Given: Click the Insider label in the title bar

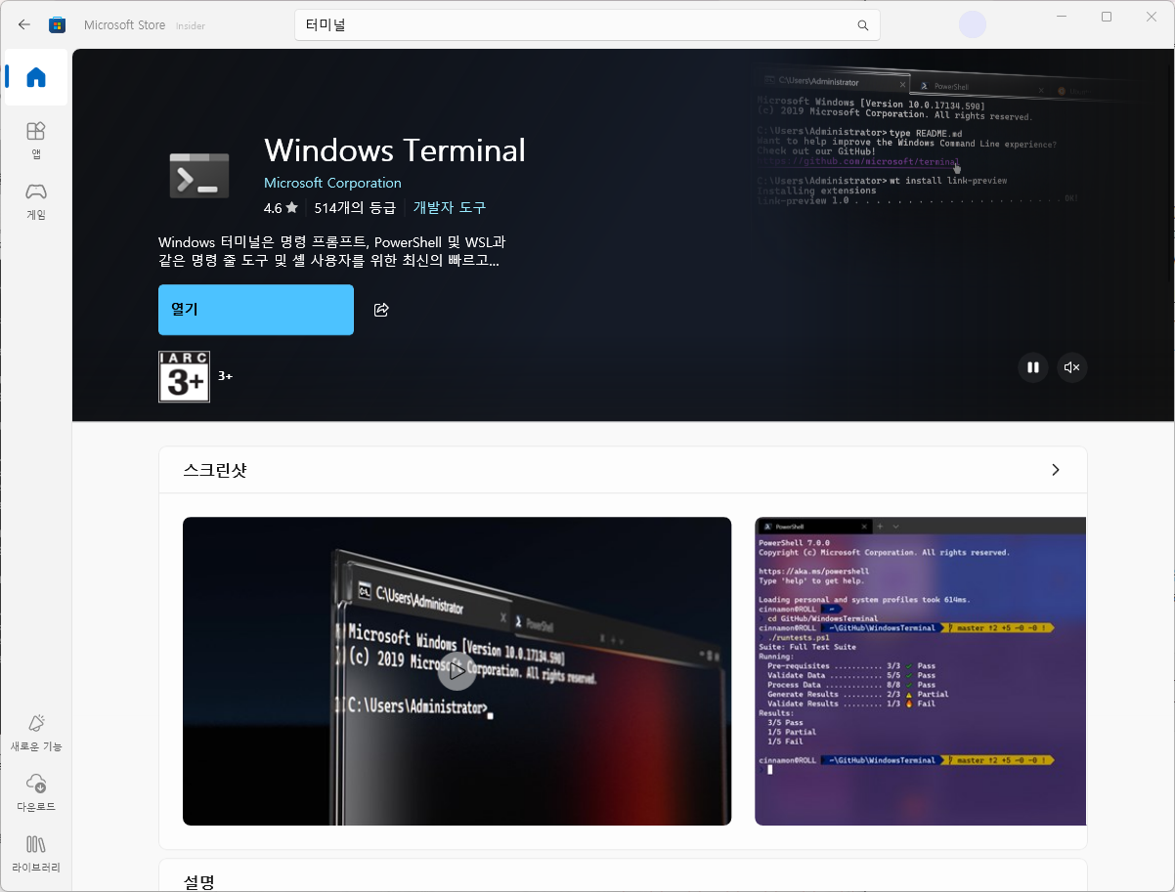Looking at the screenshot, I should tap(191, 26).
